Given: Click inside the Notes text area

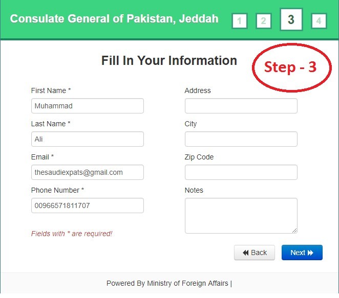Looking at the screenshot, I should (x=241, y=216).
